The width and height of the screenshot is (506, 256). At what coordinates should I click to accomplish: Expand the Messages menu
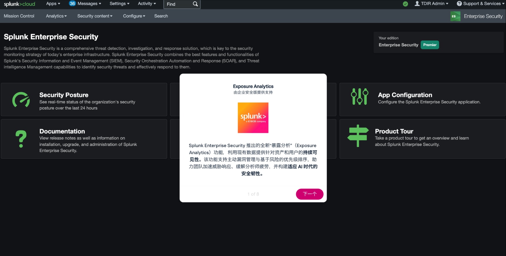[x=89, y=4]
